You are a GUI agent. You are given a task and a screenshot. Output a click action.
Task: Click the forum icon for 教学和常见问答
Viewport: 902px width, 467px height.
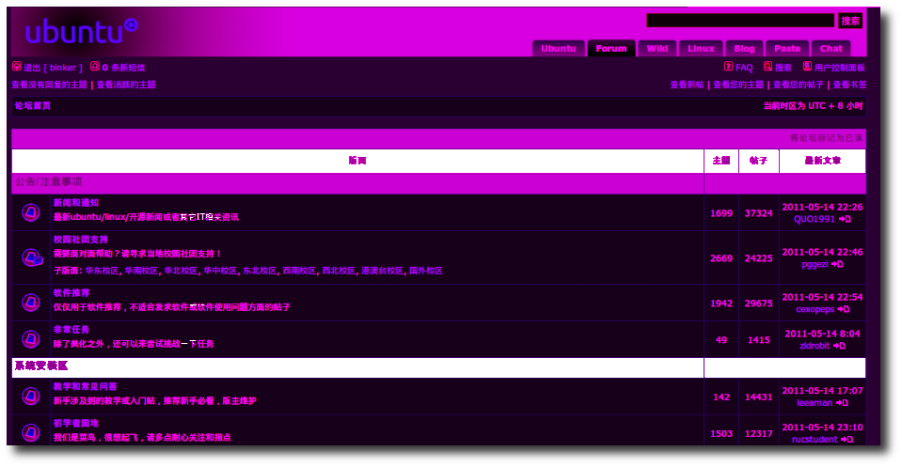pos(31,396)
